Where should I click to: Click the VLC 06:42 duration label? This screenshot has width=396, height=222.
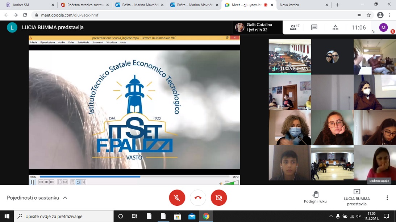click(x=235, y=177)
